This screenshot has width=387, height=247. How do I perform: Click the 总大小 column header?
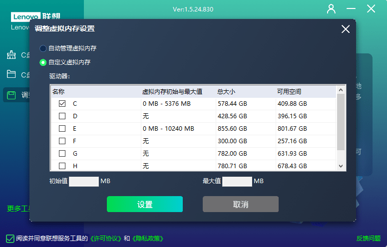point(226,92)
